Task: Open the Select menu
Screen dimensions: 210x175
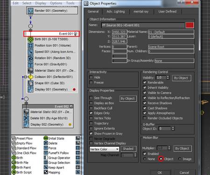Action: point(27,3)
